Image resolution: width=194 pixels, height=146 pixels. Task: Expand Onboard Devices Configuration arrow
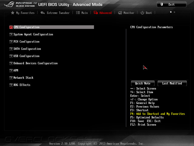(x=11, y=63)
